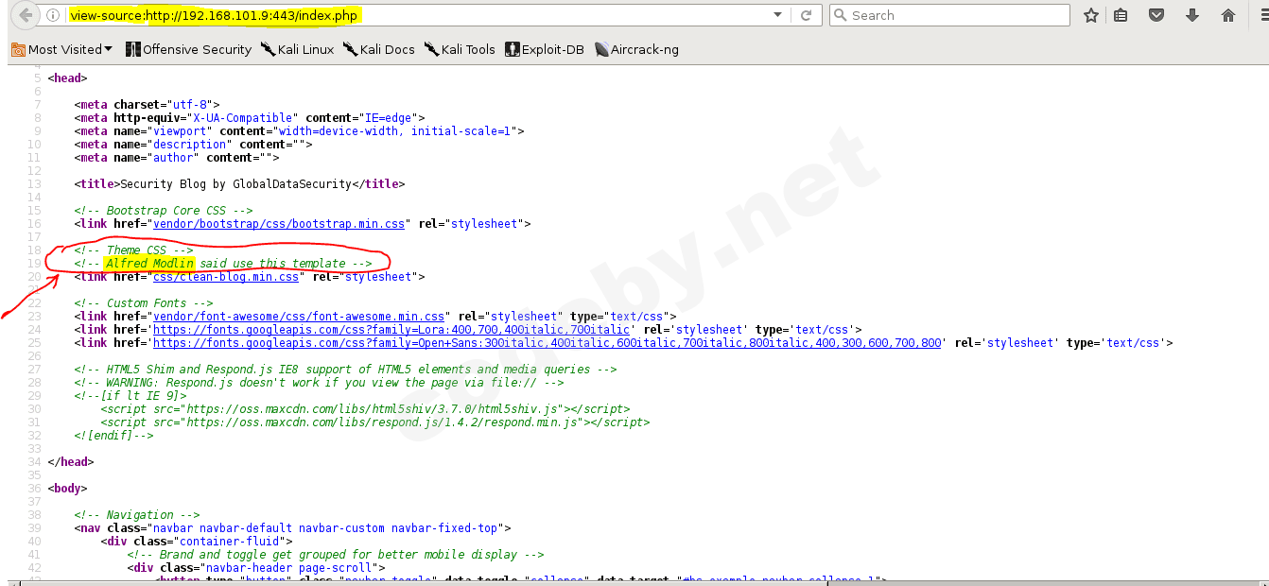Click the 'WARNING: Respond.js' comment line
This screenshot has height=586, width=1269.
pyautogui.click(x=320, y=383)
